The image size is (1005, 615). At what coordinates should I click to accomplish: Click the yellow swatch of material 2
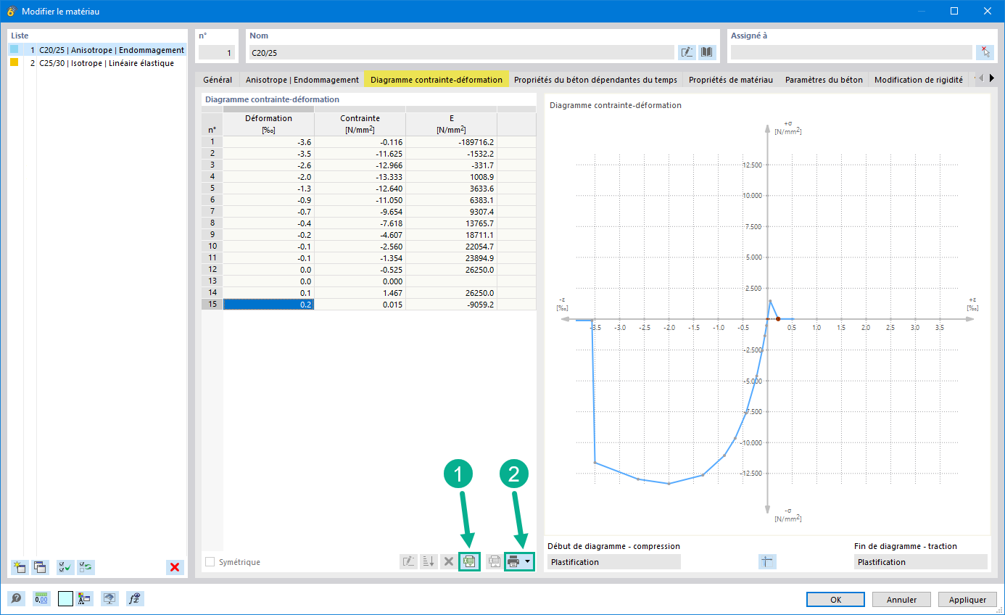click(x=14, y=63)
